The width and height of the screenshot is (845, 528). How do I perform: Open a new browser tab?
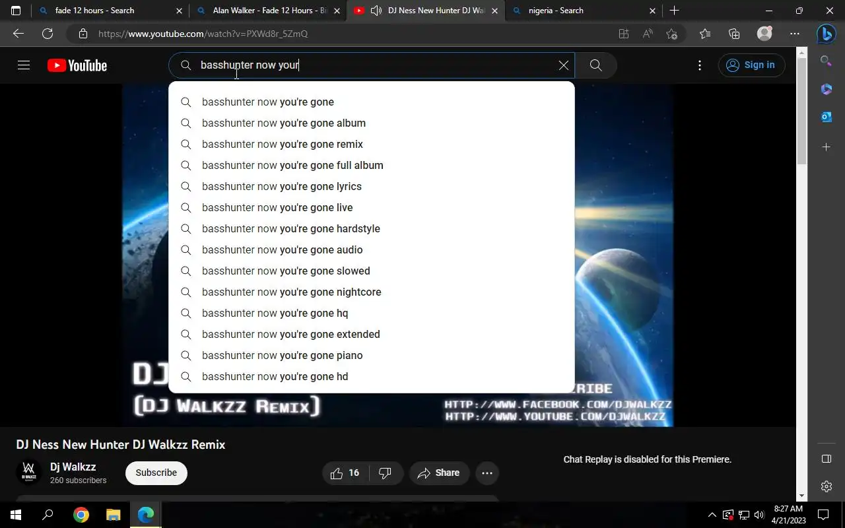click(x=674, y=11)
